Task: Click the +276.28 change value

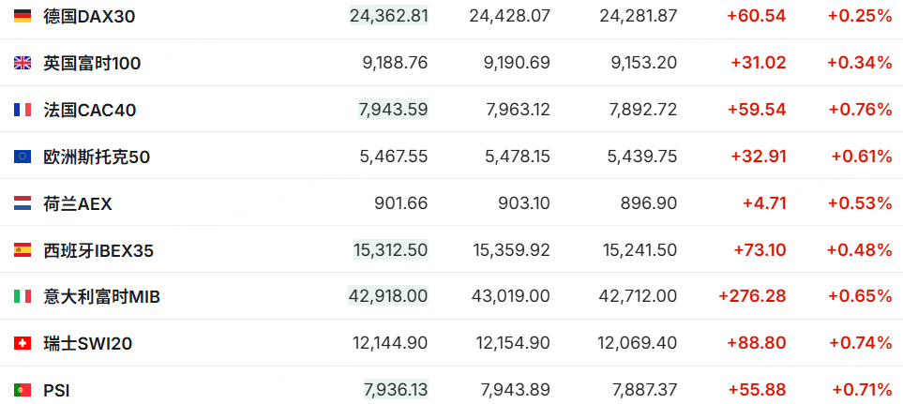Action: pos(752,296)
